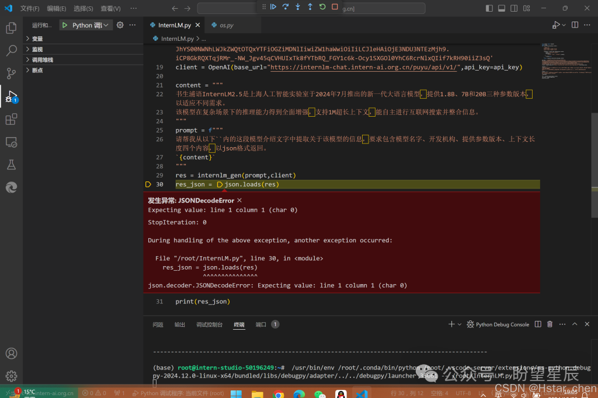
Task: Open the 查看(V) menu
Action: [x=110, y=8]
